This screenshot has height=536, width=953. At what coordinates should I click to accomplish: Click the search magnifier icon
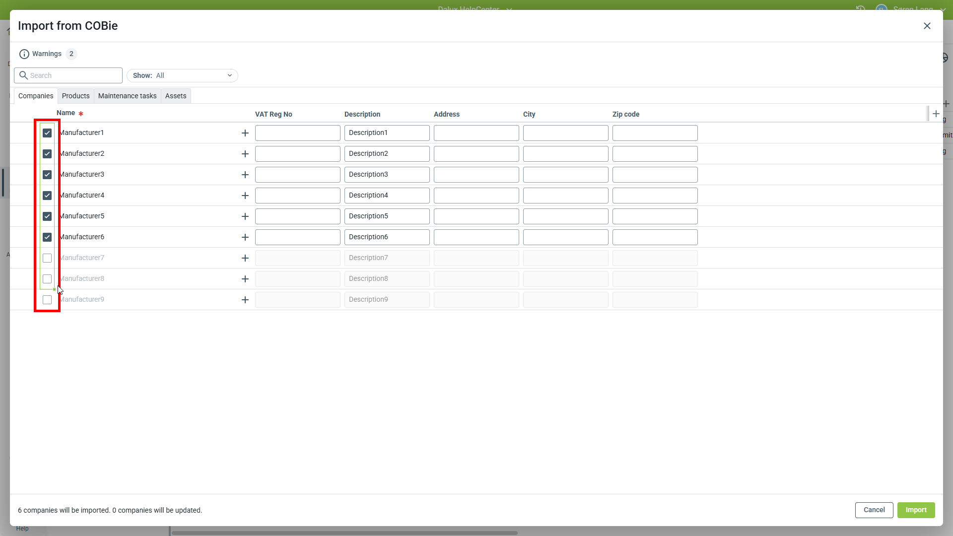(23, 75)
